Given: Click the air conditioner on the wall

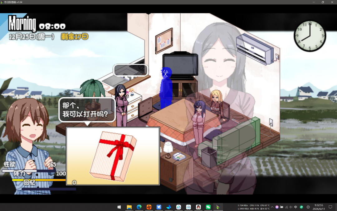Looking at the screenshot, I should click(255, 49).
